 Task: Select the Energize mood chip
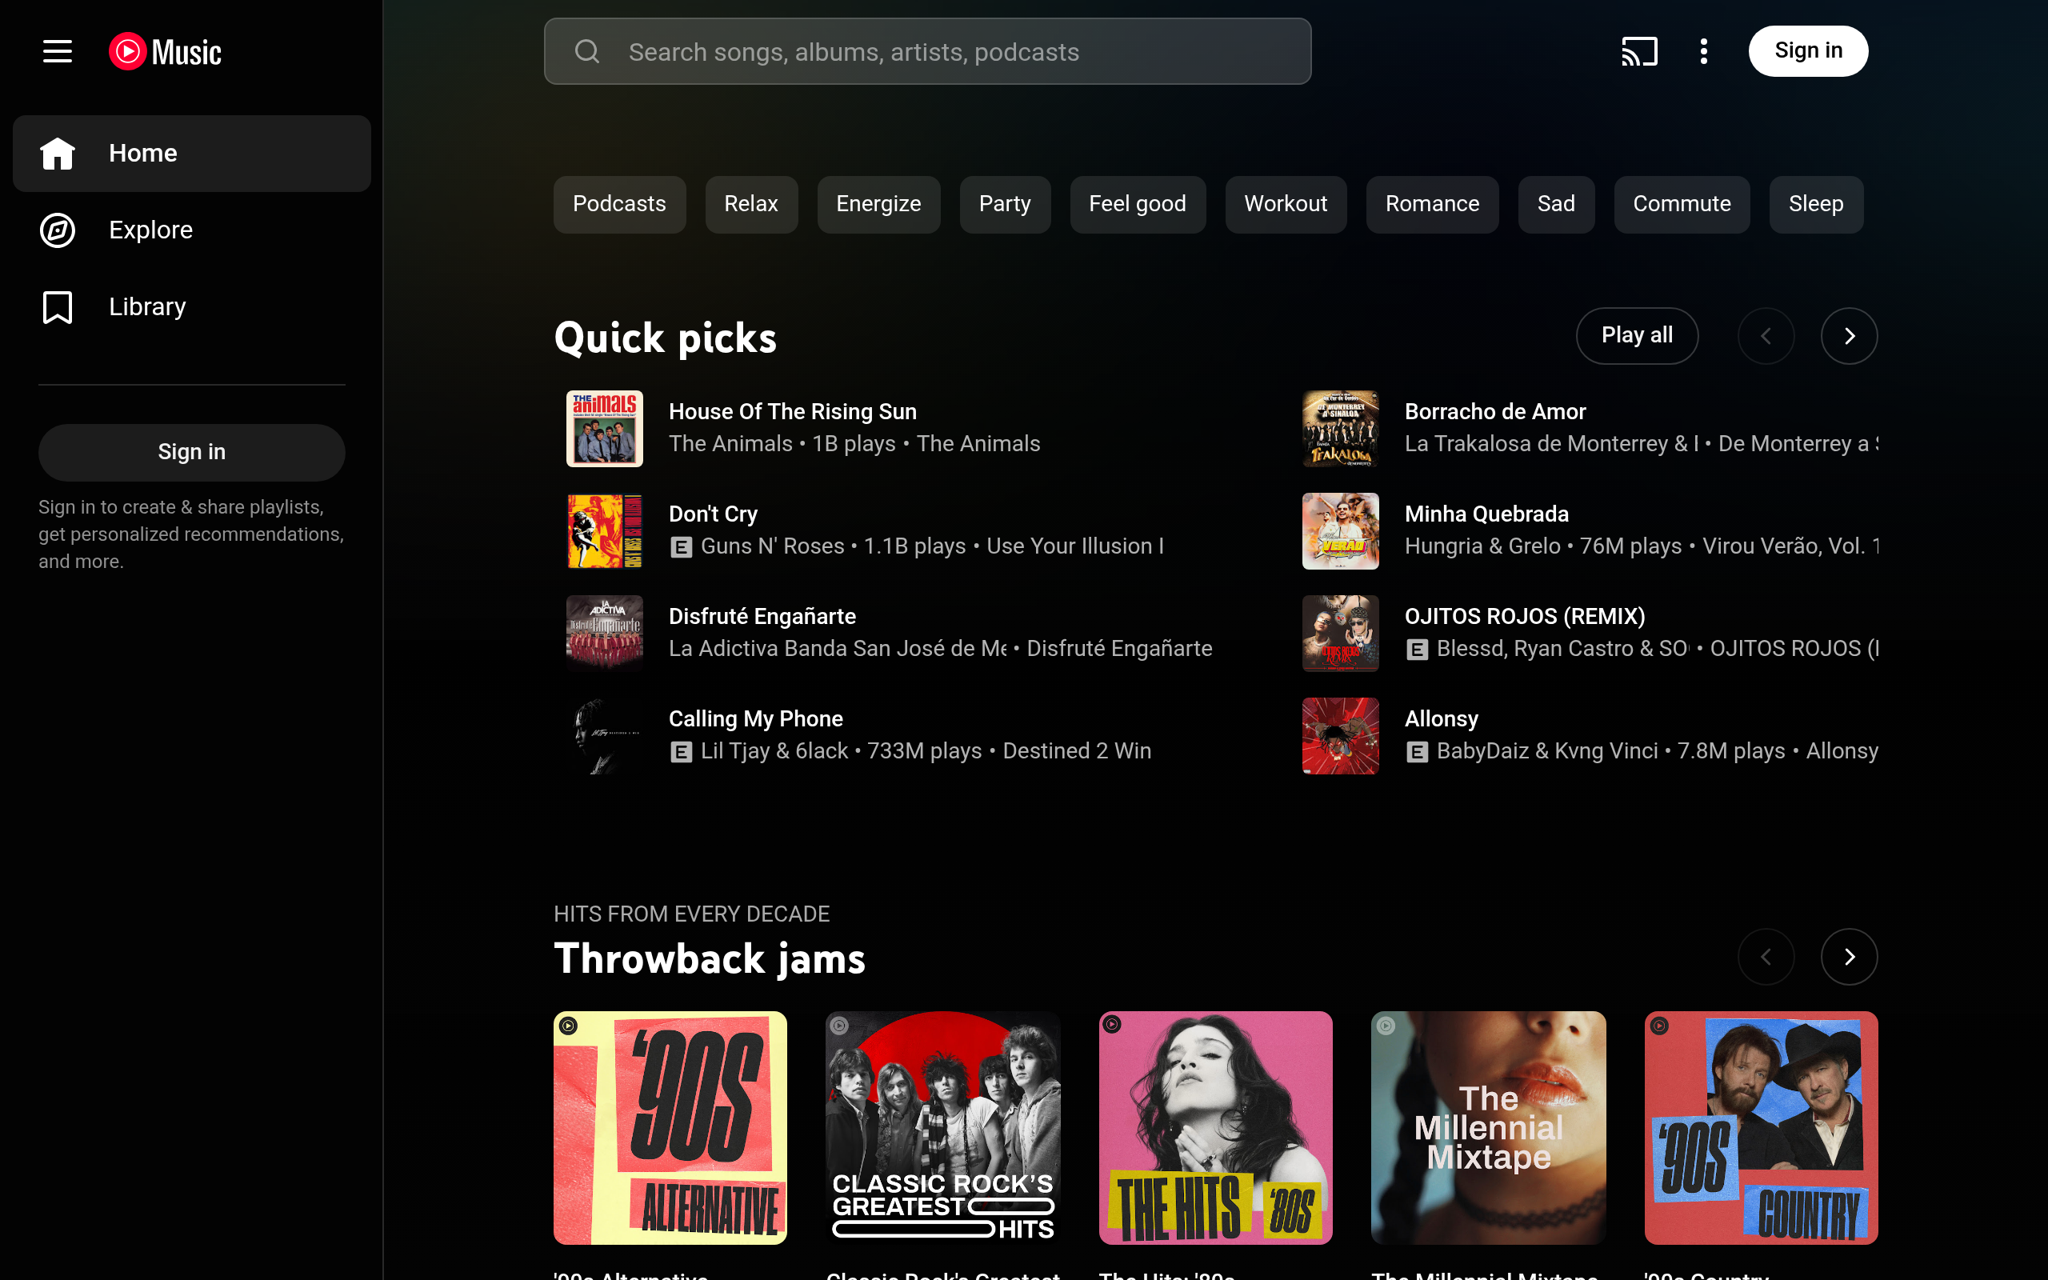[878, 204]
